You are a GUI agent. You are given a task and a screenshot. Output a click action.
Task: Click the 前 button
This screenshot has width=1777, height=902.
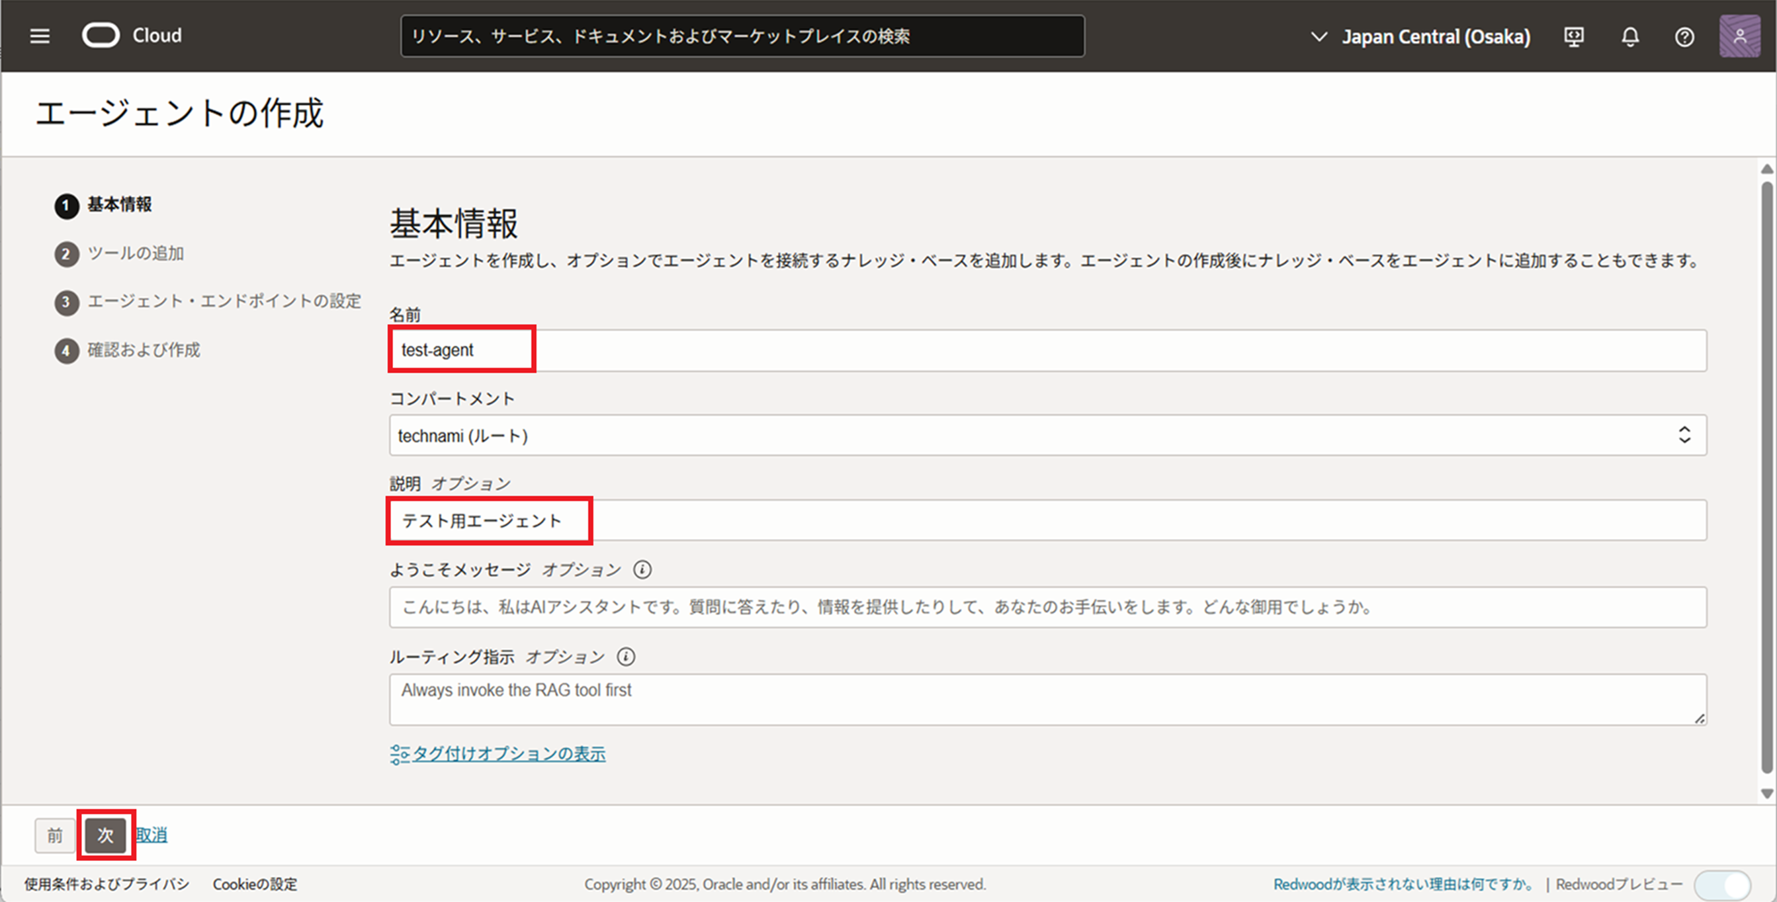[55, 835]
